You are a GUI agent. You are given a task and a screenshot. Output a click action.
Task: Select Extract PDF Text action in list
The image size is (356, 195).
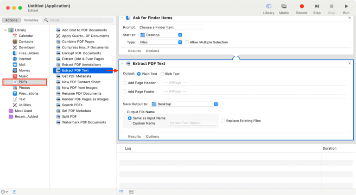83,70
